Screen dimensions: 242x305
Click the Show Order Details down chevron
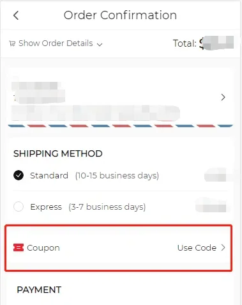tap(100, 44)
